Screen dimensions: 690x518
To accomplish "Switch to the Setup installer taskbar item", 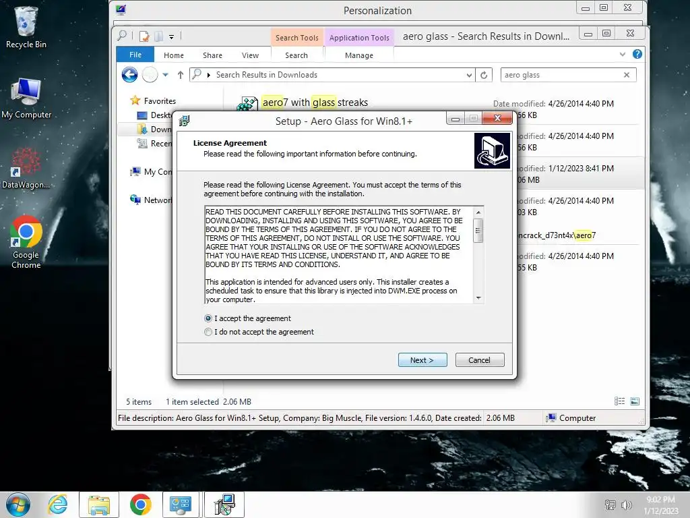I will pos(224,505).
